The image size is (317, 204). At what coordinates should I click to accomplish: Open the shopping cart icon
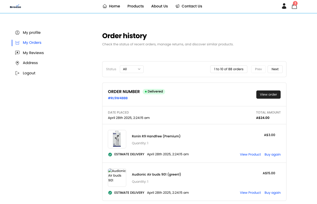pos(294,6)
